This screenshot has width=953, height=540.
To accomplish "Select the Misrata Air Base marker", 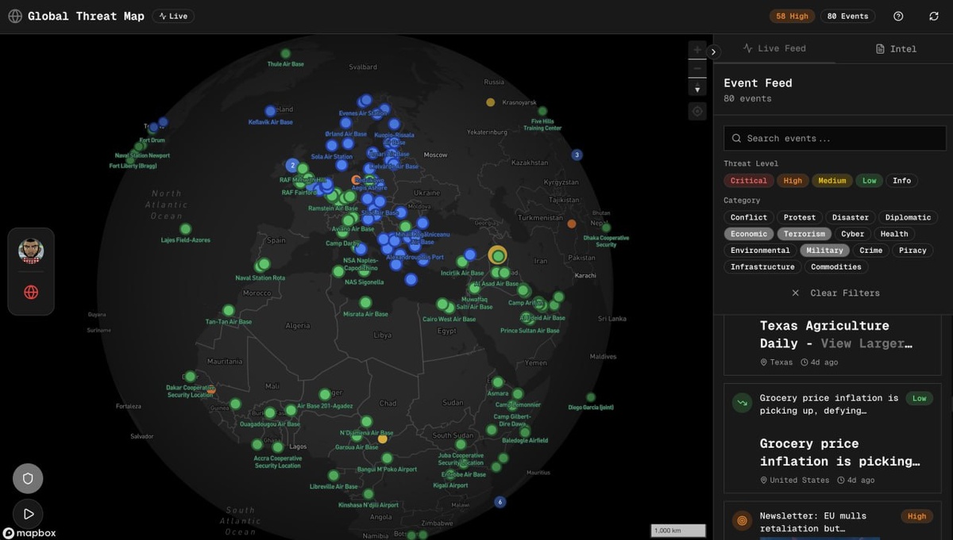I will click(x=365, y=302).
